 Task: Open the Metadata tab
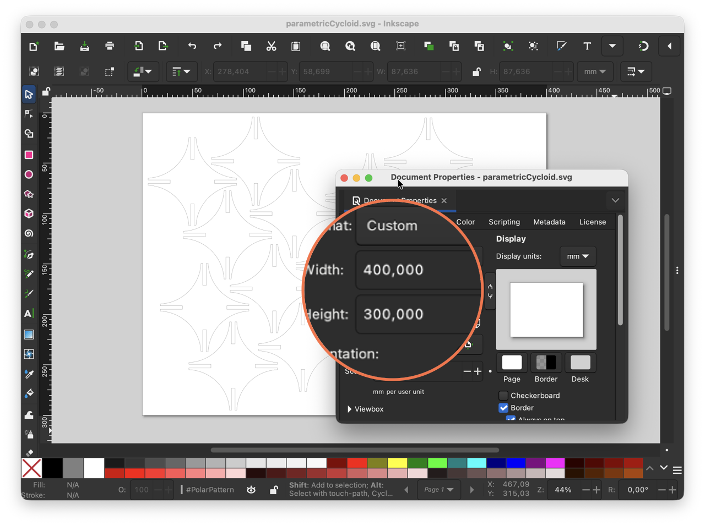[x=549, y=222]
